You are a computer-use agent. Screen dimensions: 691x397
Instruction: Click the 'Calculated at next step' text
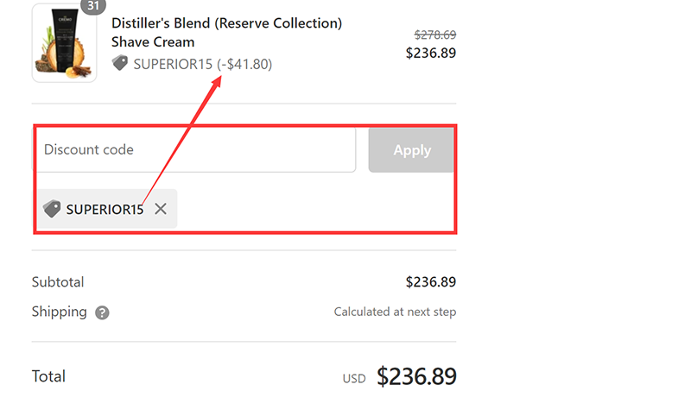point(395,312)
